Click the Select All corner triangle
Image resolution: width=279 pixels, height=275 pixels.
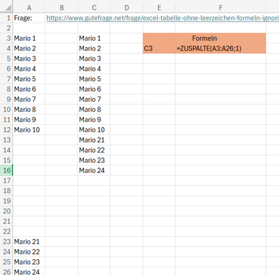[8, 8]
